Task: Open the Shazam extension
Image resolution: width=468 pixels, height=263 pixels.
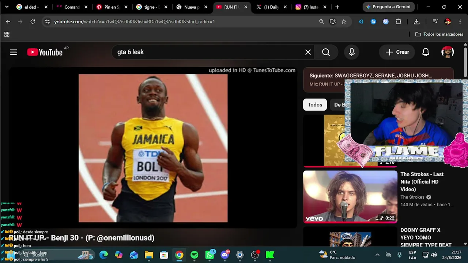Action: tap(373, 22)
